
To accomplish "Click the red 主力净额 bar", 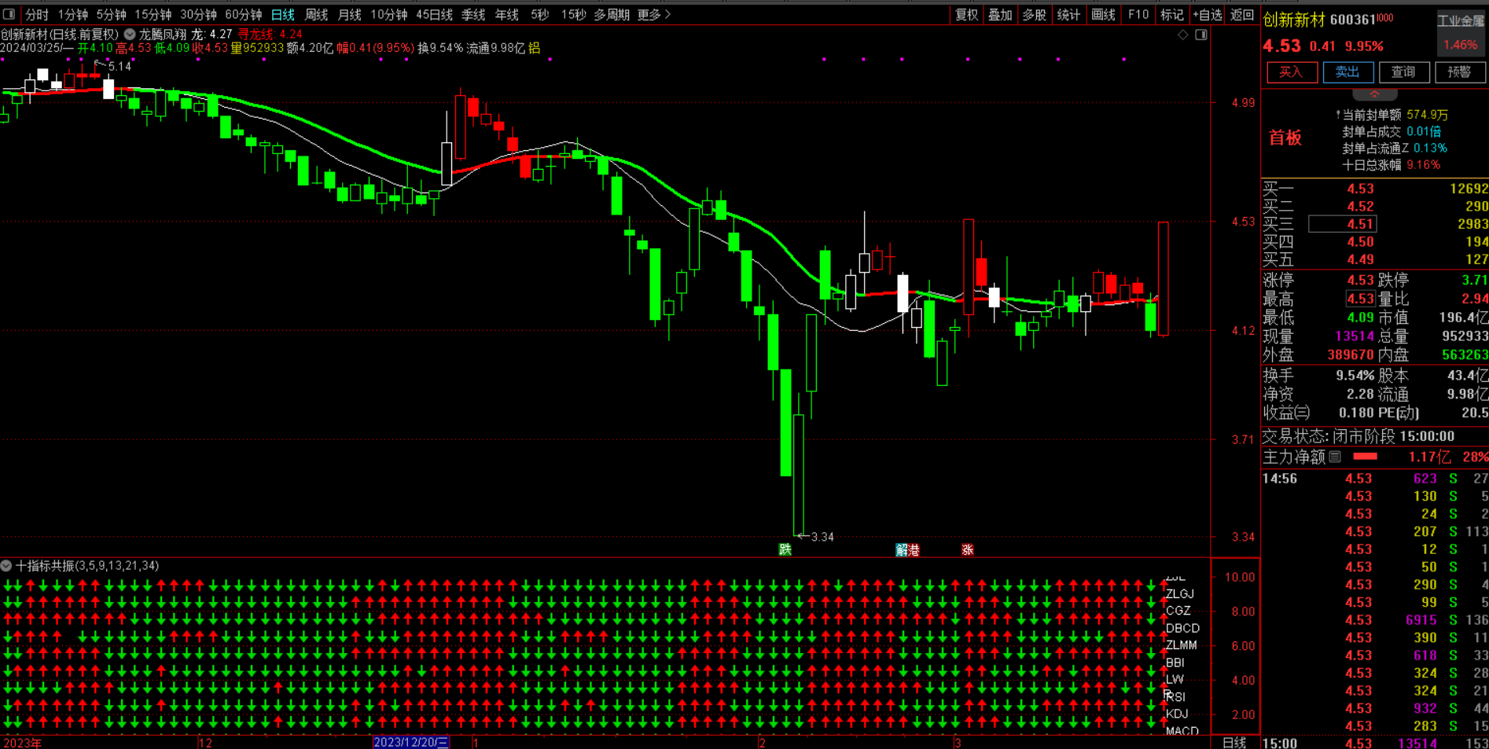I will [1366, 457].
